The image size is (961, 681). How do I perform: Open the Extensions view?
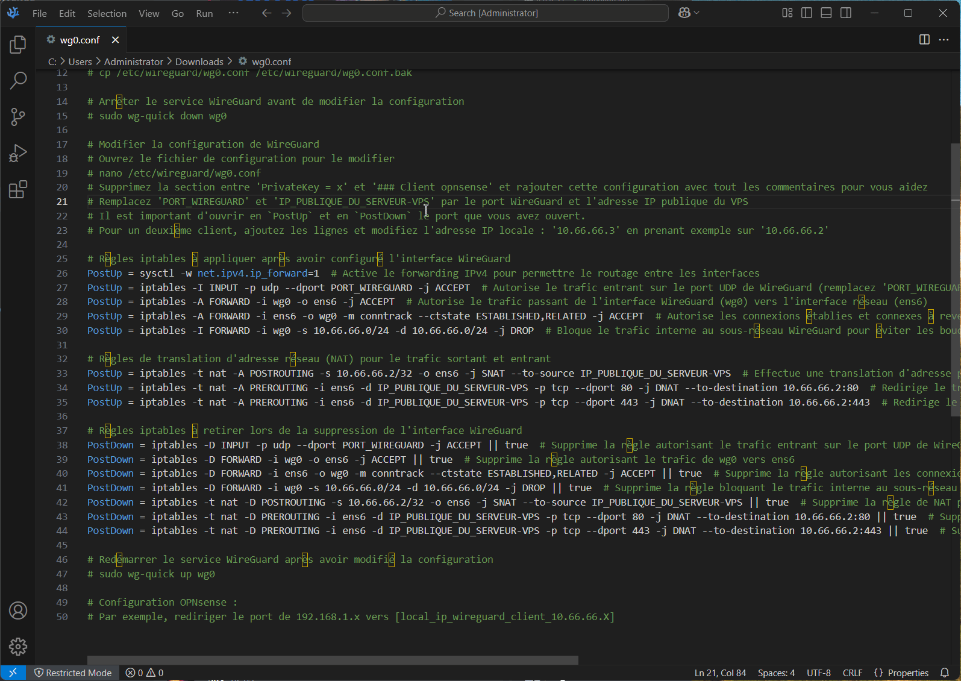[x=18, y=189]
